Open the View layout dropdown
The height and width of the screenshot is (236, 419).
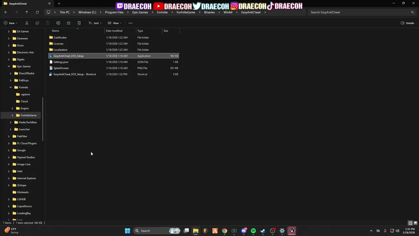115,23
